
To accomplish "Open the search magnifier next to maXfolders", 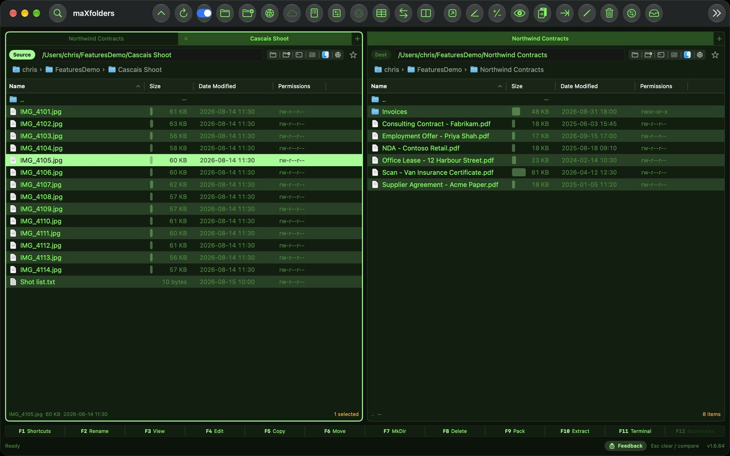I will [x=58, y=14].
